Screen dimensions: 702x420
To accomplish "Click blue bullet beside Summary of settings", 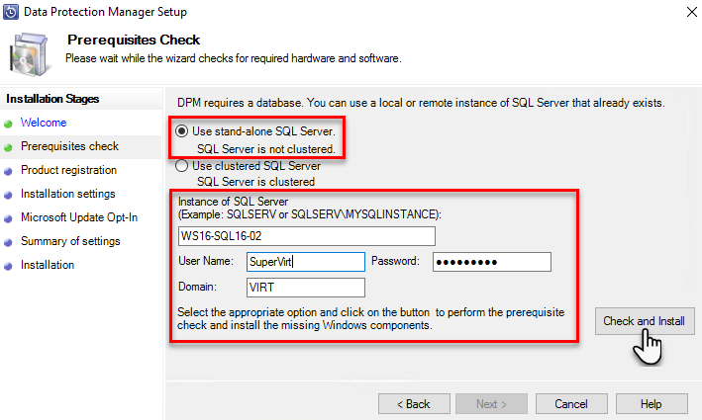I will 8,242.
